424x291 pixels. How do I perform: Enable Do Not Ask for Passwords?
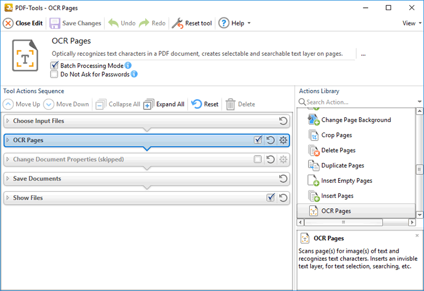point(54,74)
